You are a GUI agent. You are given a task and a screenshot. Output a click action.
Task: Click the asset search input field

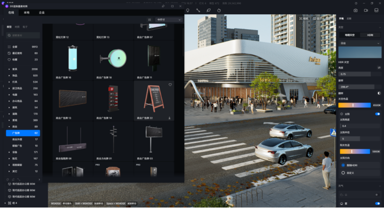click(24, 35)
